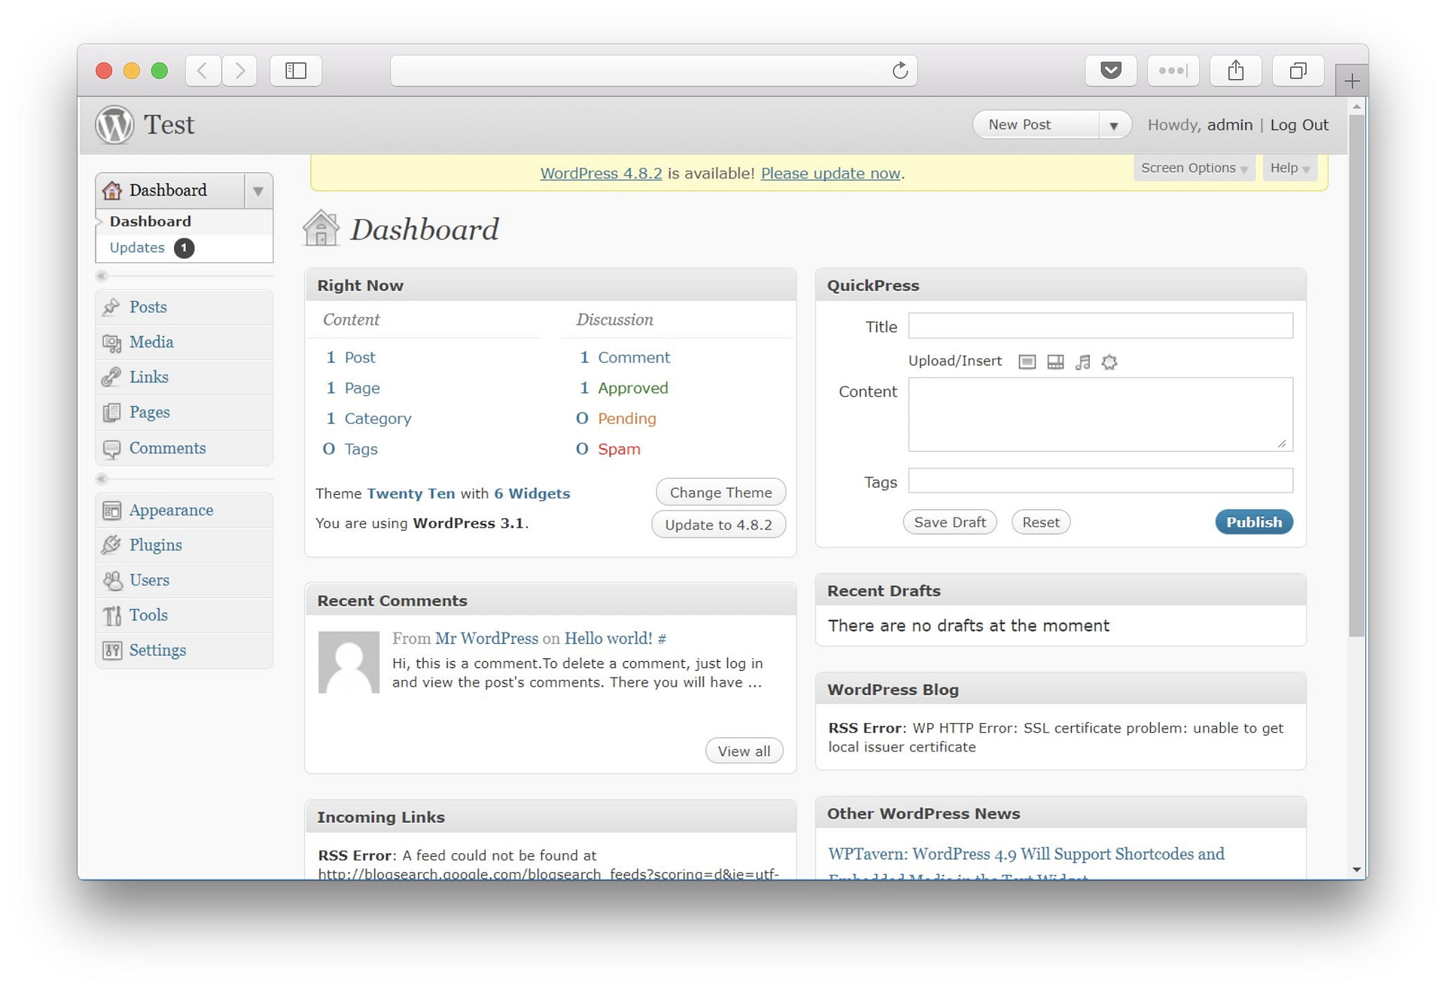
Task: Click the password dots extension icon
Action: click(1173, 71)
